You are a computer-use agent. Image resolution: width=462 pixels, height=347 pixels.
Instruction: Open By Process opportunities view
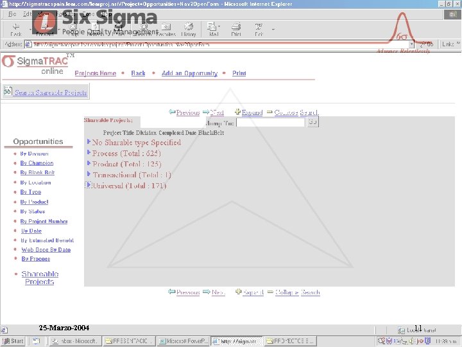pyautogui.click(x=36, y=259)
